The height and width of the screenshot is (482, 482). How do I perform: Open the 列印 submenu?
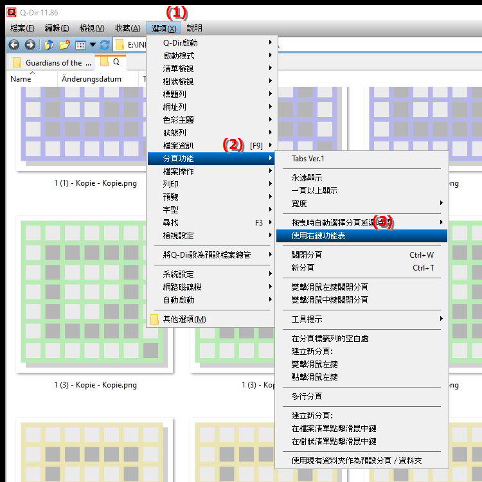coord(212,184)
